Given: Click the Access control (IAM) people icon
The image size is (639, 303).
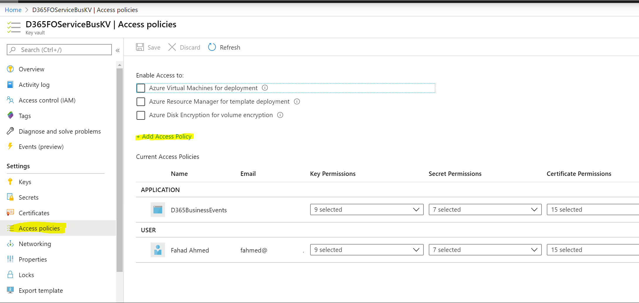Looking at the screenshot, I should tap(10, 100).
